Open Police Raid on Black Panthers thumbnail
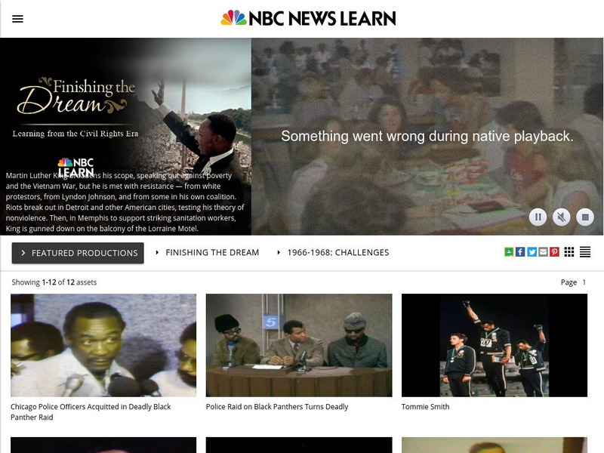The image size is (604, 453). pyautogui.click(x=299, y=345)
